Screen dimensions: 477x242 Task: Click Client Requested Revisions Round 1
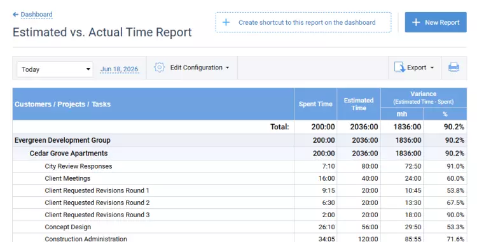point(97,190)
